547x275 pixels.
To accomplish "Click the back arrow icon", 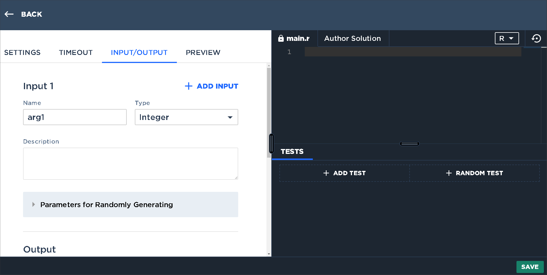I will 9,14.
